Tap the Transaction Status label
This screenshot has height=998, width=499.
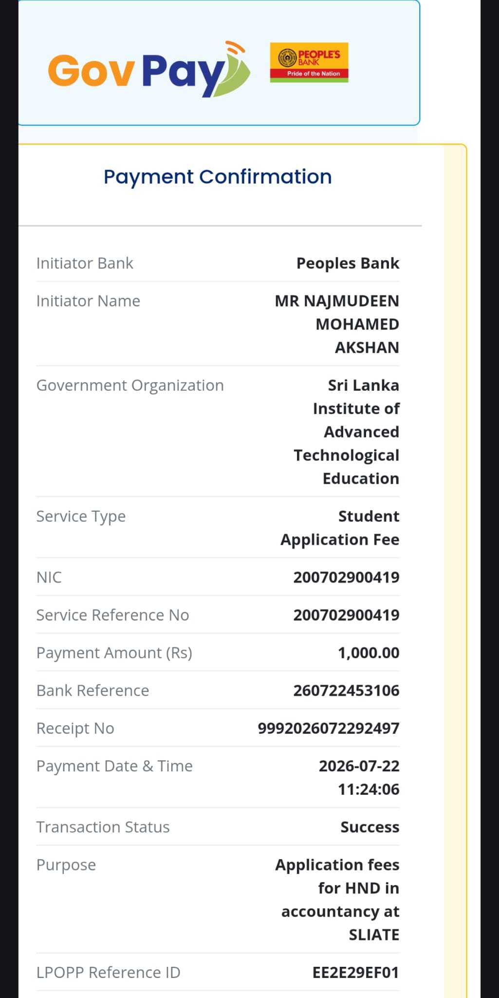pyautogui.click(x=103, y=827)
